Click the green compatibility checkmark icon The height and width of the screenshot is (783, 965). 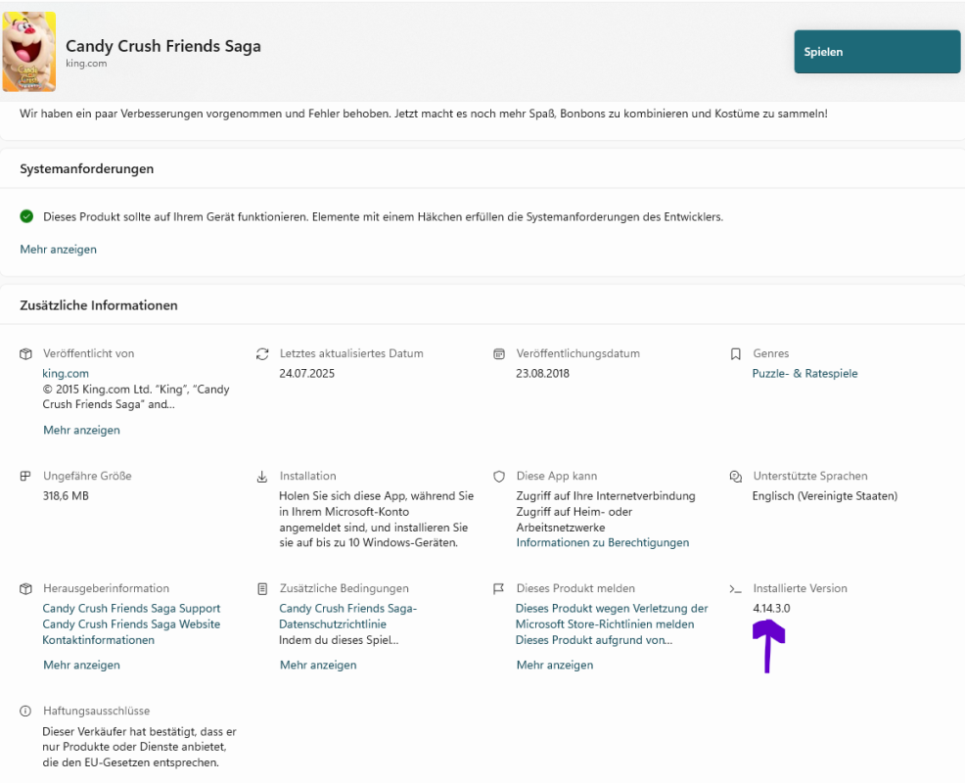point(26,216)
